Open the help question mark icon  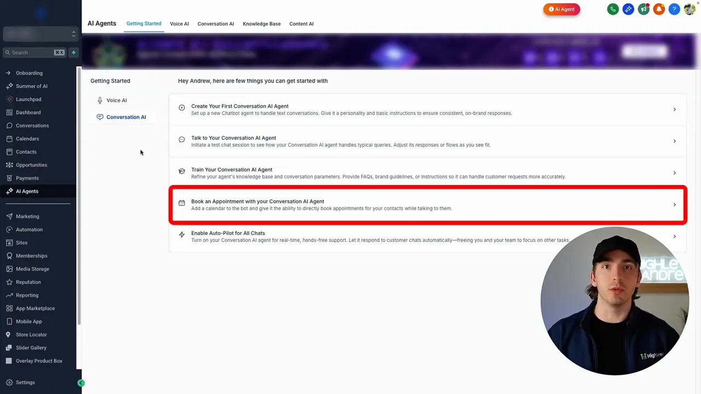(x=674, y=9)
